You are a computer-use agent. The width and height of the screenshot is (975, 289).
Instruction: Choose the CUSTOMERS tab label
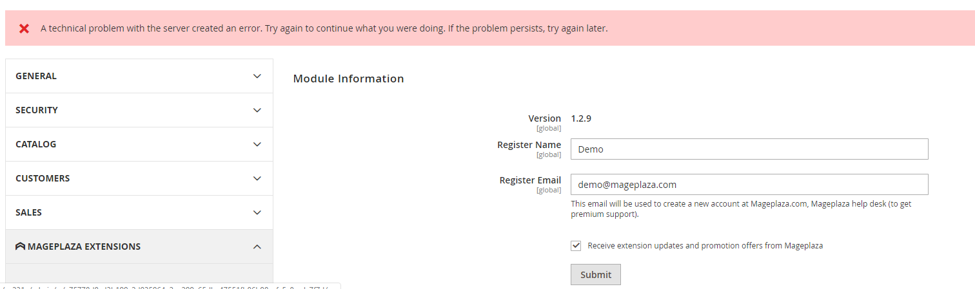(43, 178)
